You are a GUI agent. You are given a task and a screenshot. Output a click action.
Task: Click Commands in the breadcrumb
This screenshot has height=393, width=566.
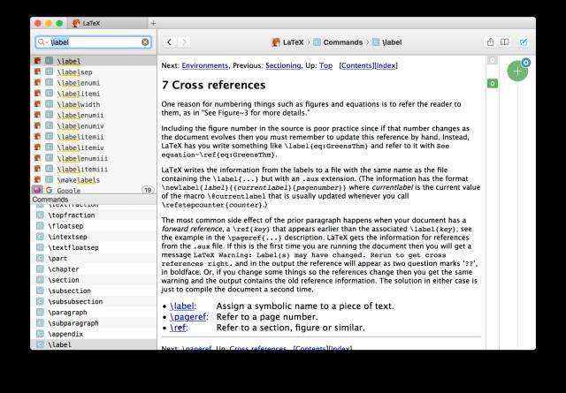[x=338, y=42]
